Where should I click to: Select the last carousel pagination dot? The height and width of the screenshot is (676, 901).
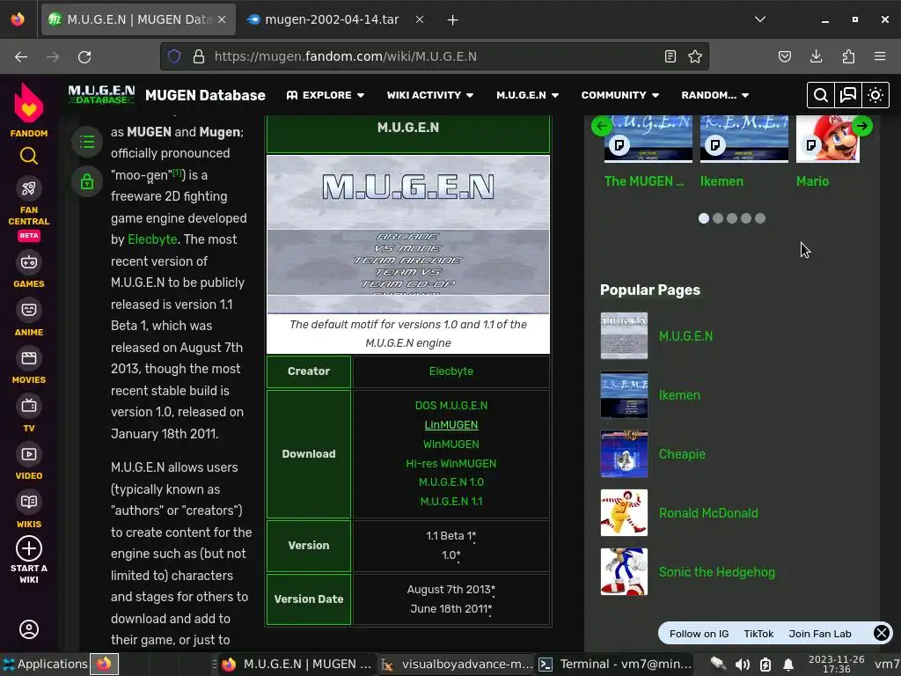(760, 218)
